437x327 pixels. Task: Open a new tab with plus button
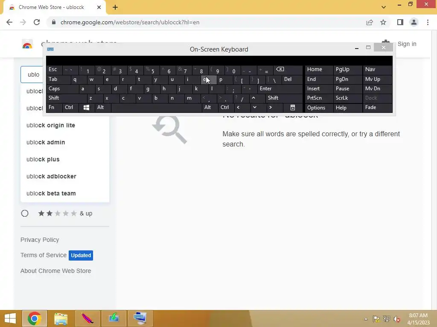[115, 7]
